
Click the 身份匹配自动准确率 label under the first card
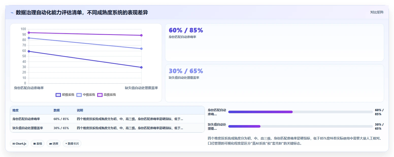tap(182, 37)
